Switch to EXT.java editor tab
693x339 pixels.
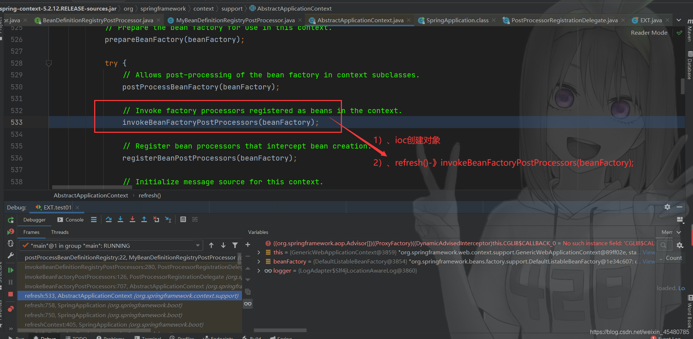(651, 20)
